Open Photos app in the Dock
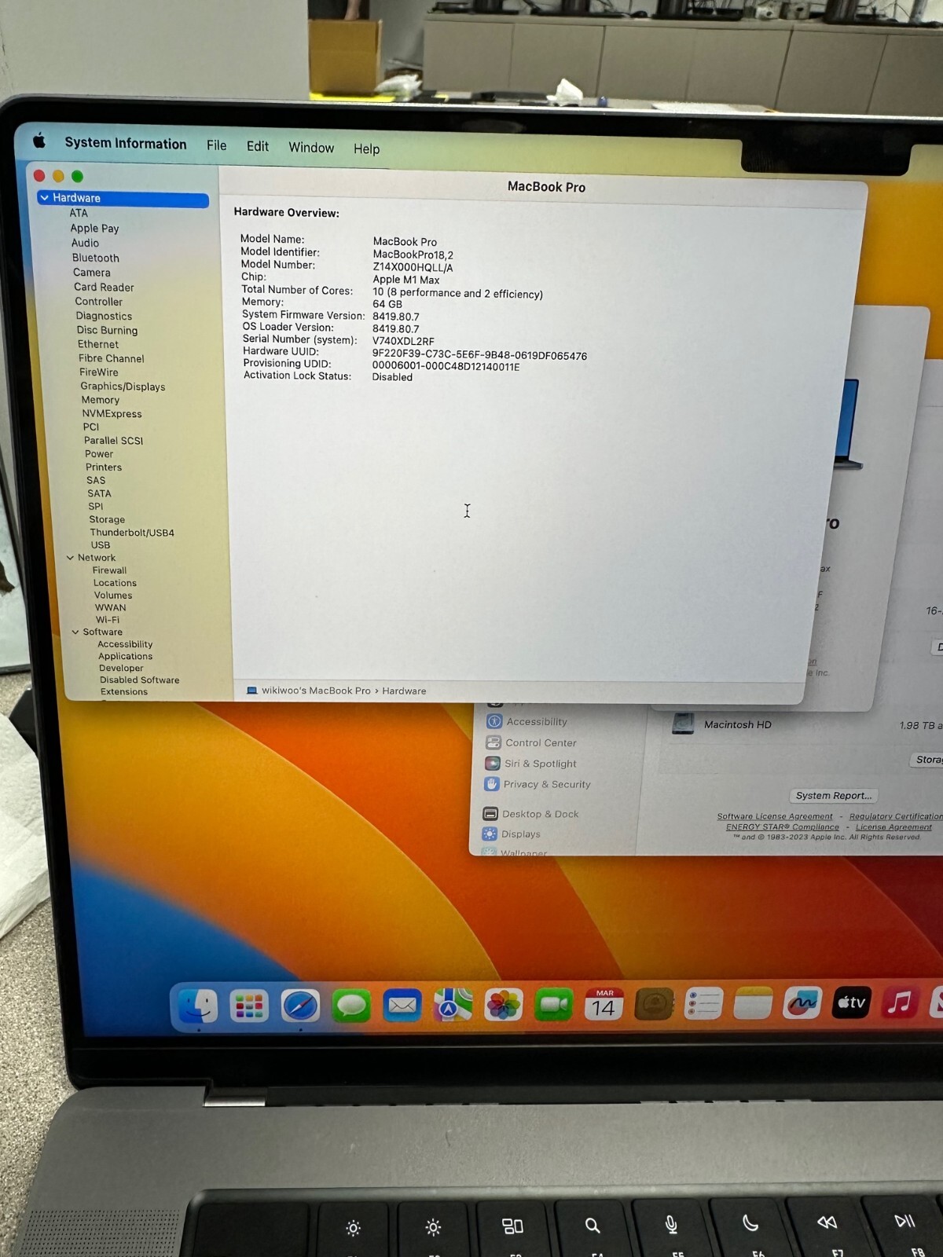Image resolution: width=943 pixels, height=1257 pixels. (504, 1005)
